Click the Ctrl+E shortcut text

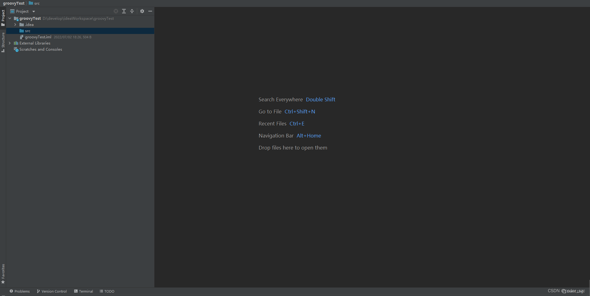[x=297, y=124]
